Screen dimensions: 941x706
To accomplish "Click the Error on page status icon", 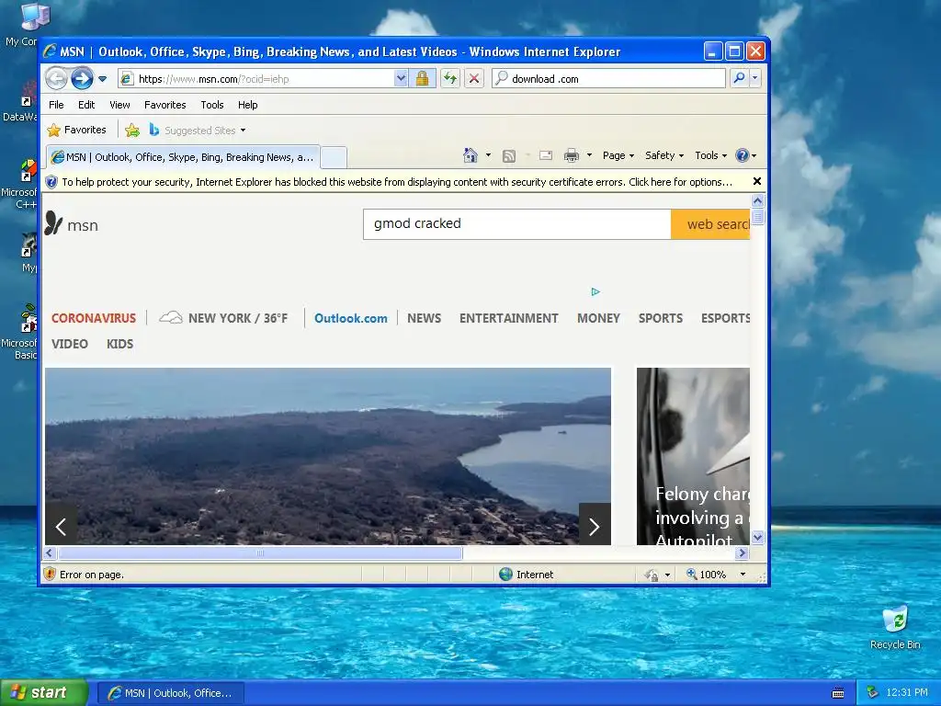I will tap(51, 575).
